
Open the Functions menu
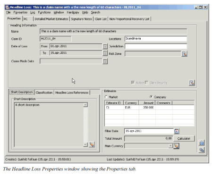(44, 12)
